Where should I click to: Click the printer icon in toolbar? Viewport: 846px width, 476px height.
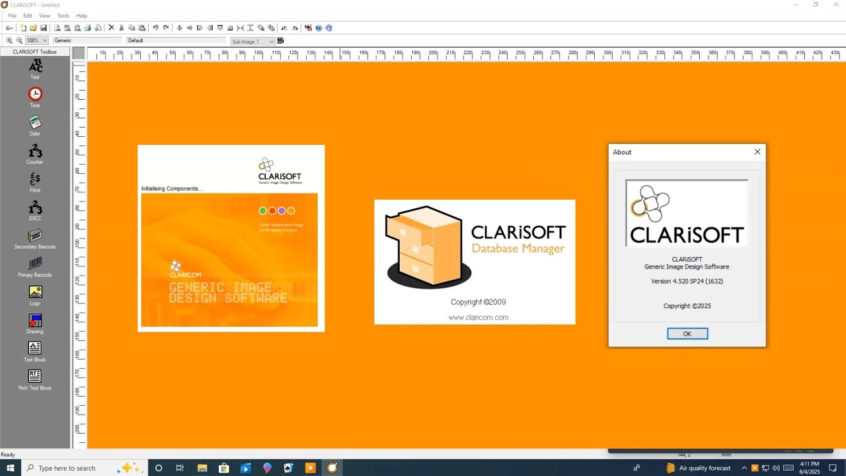point(87,28)
